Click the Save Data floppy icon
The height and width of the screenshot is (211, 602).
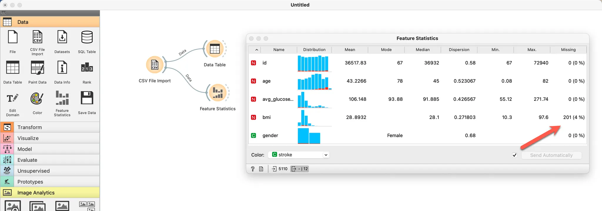[87, 98]
